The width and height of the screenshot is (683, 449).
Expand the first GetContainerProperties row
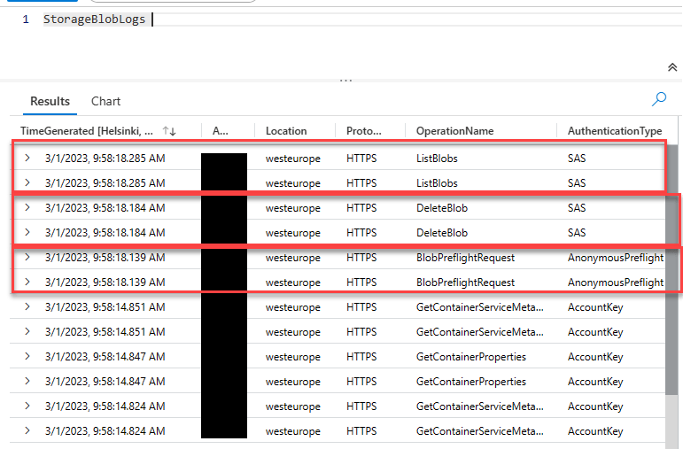27,357
